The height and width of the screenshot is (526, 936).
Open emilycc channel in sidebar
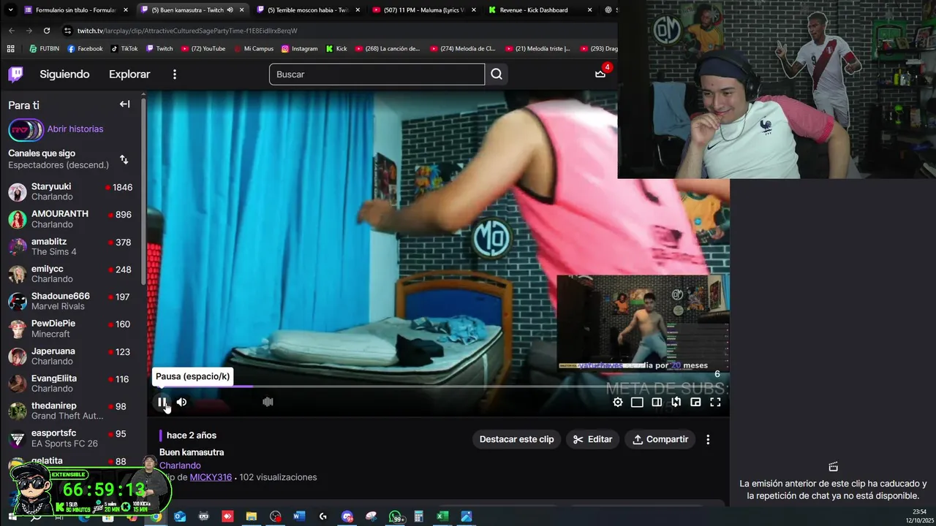click(70, 274)
